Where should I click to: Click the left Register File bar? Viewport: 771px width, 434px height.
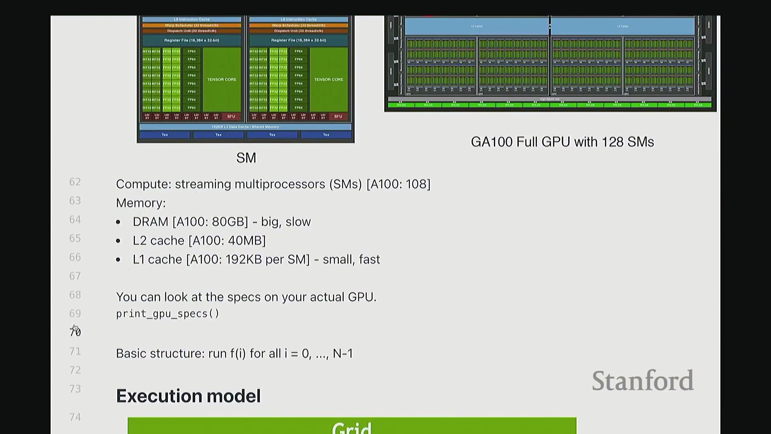(192, 40)
